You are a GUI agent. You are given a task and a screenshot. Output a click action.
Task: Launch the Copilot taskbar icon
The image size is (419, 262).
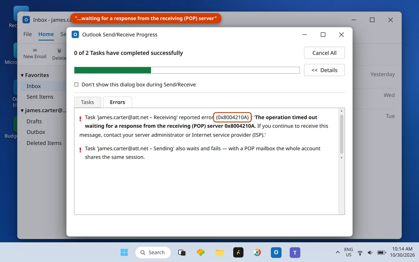pyautogui.click(x=200, y=252)
